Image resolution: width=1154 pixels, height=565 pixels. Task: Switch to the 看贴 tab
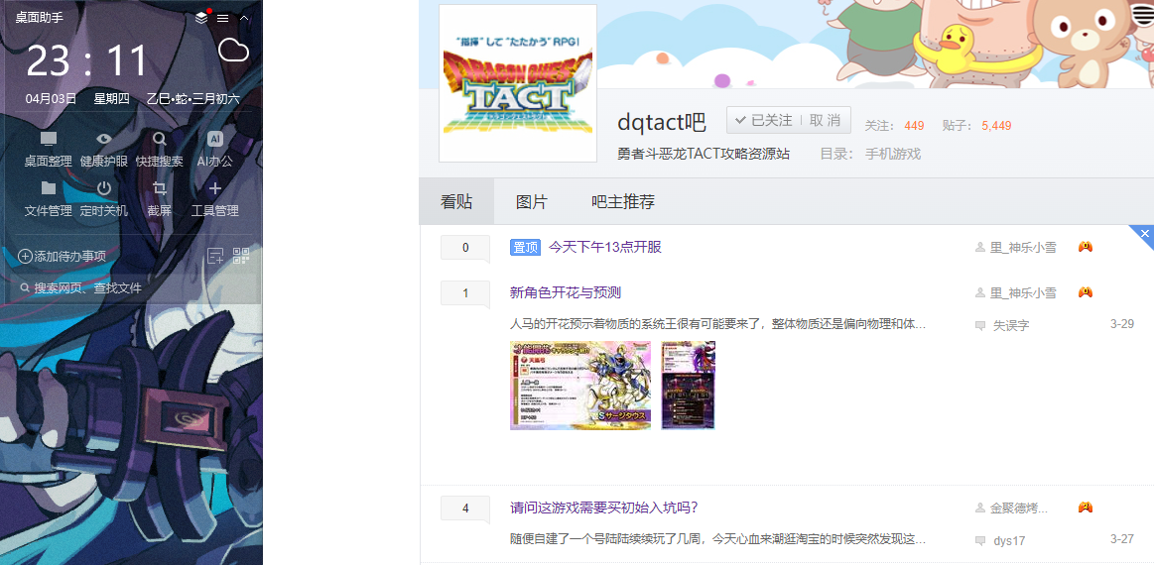click(456, 201)
